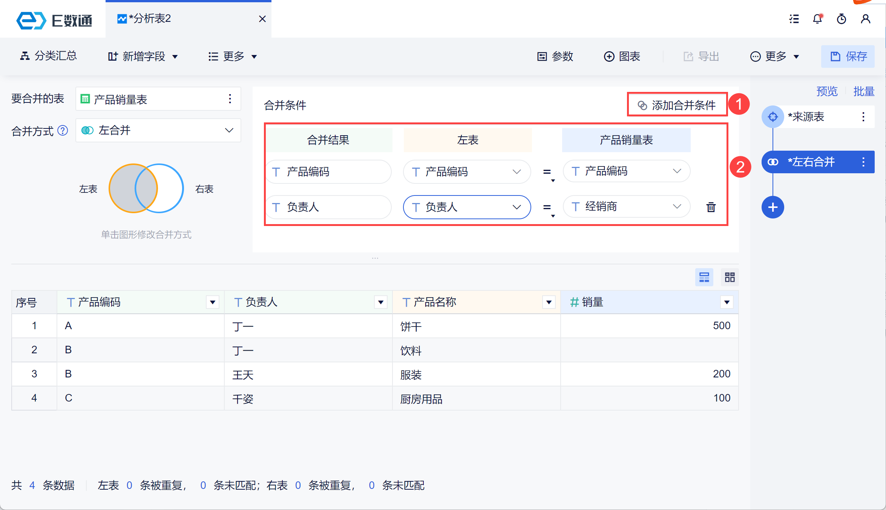
Task: Open three-dot menu on 来源表 step
Action: pos(863,117)
